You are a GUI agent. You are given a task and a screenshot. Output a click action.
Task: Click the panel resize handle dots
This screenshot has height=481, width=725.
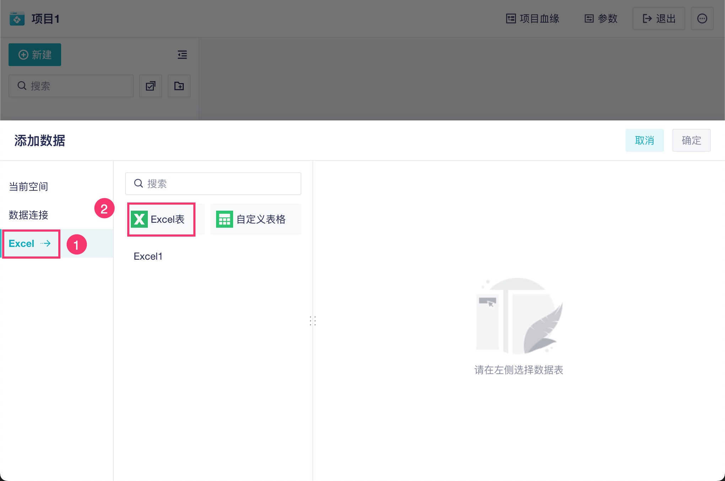pyautogui.click(x=313, y=321)
